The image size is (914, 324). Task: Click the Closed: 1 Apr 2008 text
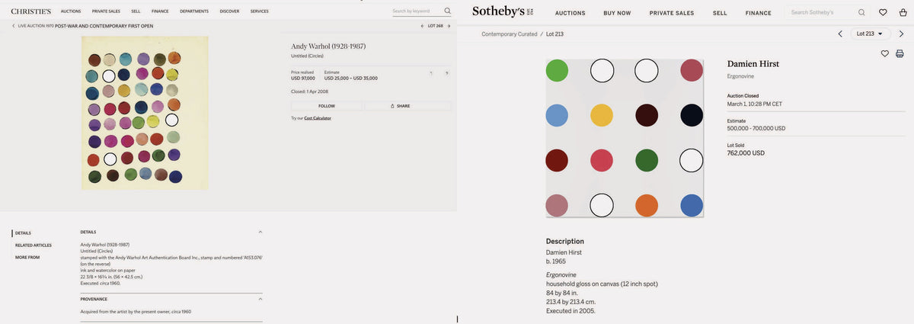(310, 91)
